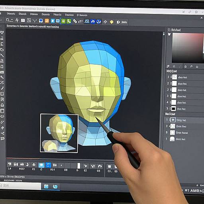Click the blue laptop monitor icon in toolbar
This screenshot has height=204, width=204.
(x=87, y=21)
